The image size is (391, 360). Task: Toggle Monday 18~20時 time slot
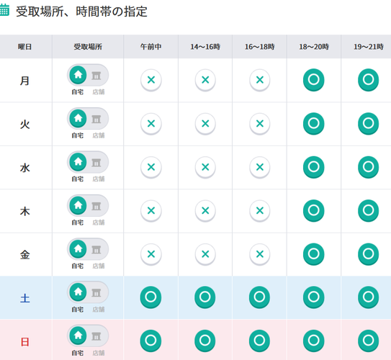[314, 80]
